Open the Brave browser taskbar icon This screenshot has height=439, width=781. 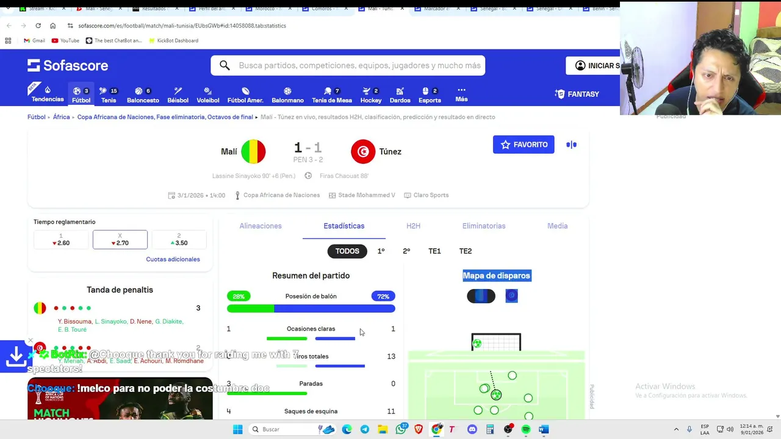(x=419, y=429)
